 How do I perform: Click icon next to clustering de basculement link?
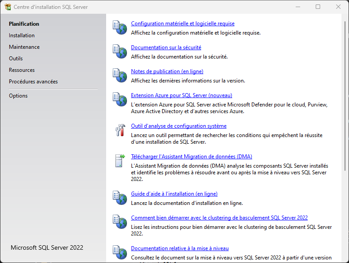click(x=120, y=222)
